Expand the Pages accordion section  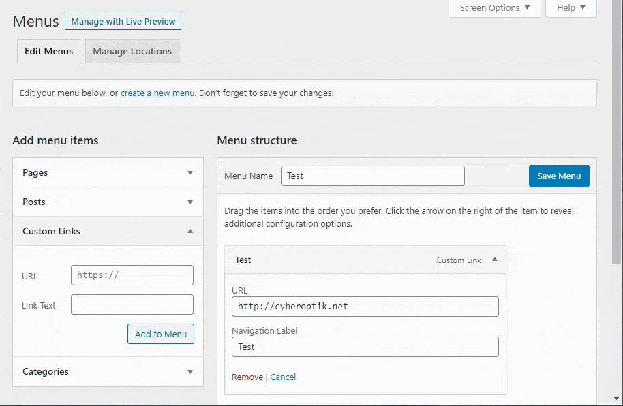107,172
